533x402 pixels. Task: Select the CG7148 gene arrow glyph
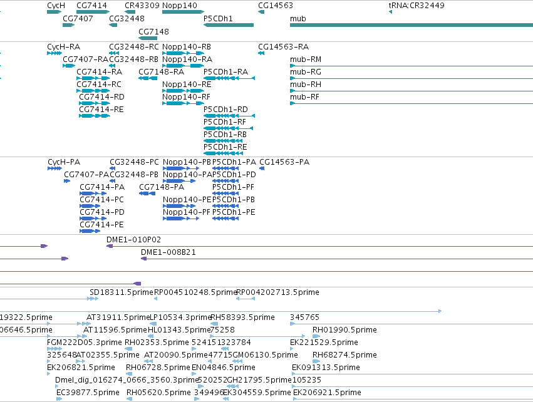[148, 38]
